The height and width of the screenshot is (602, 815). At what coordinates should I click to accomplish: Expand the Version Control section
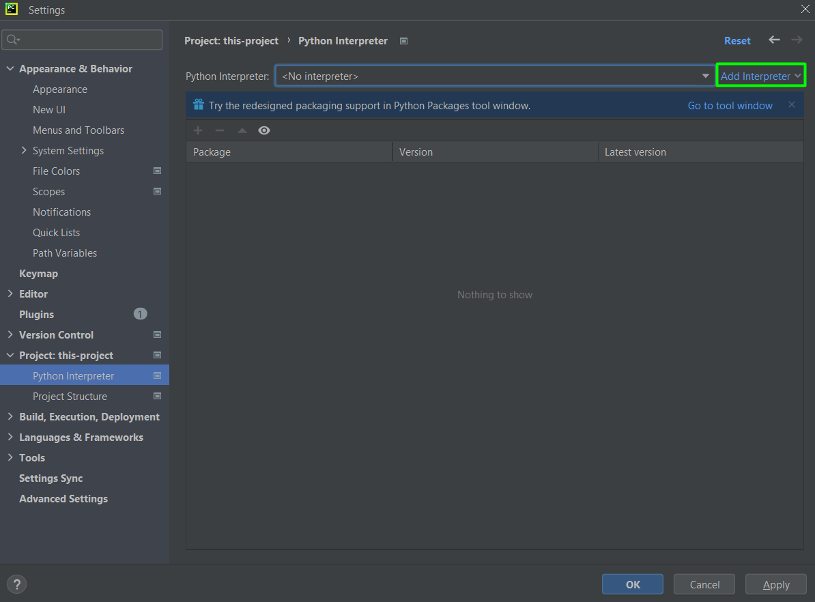10,335
